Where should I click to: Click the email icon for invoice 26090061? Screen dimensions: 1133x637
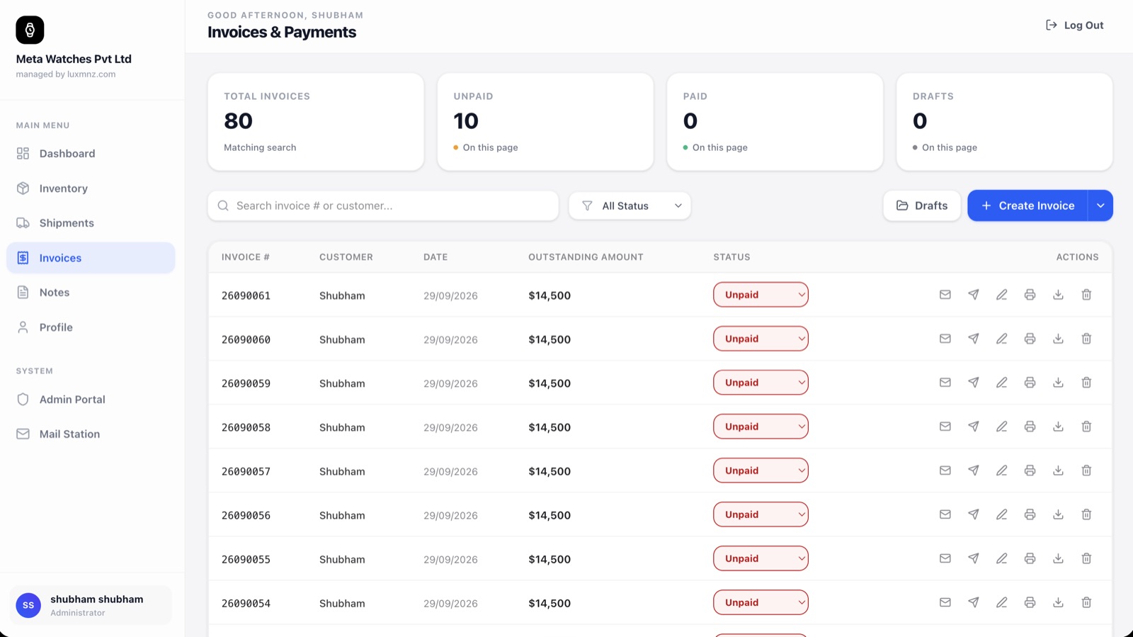point(945,295)
